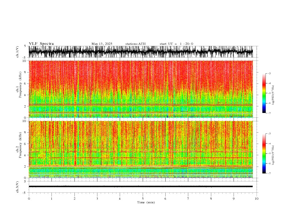Click the "Time (min)" axis label
289x223 pixels.
point(146,202)
